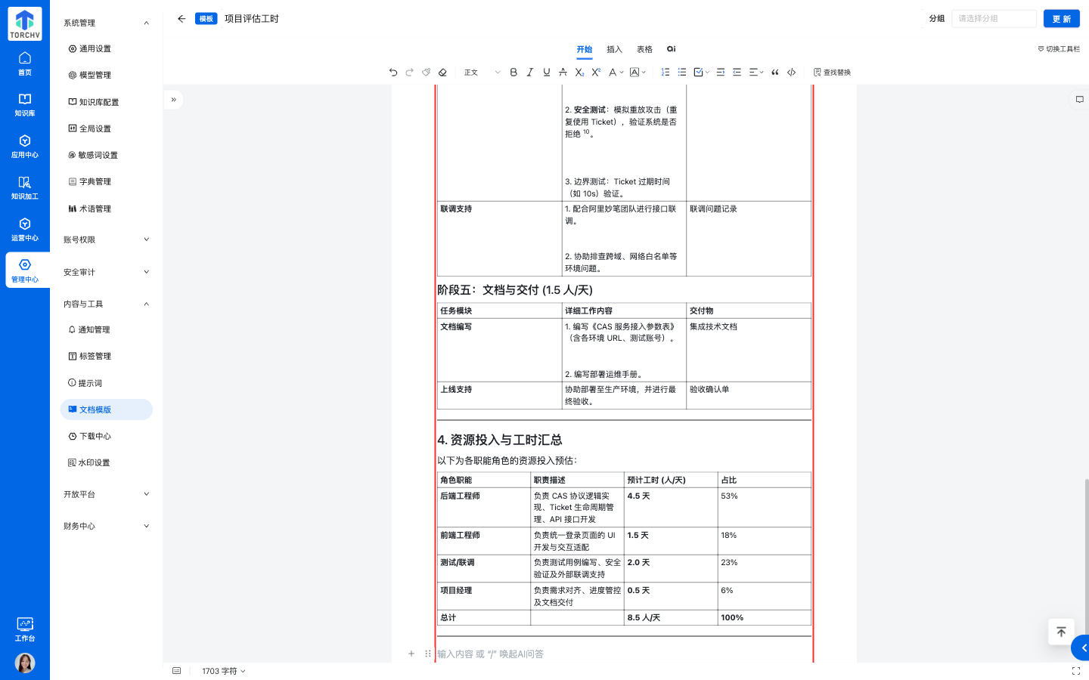This screenshot has width=1089, height=680.
Task: Toggle italic formatting
Action: [x=529, y=72]
